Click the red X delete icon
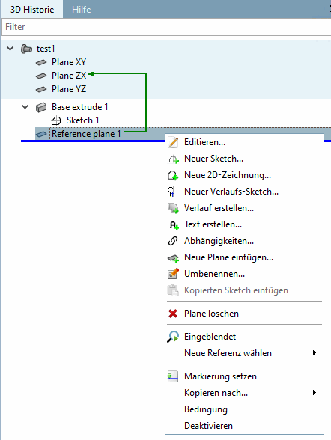The image size is (331, 440). (x=173, y=314)
